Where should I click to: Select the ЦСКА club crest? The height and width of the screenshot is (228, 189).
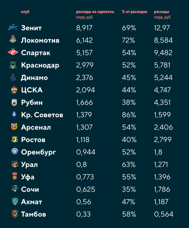click(x=14, y=90)
